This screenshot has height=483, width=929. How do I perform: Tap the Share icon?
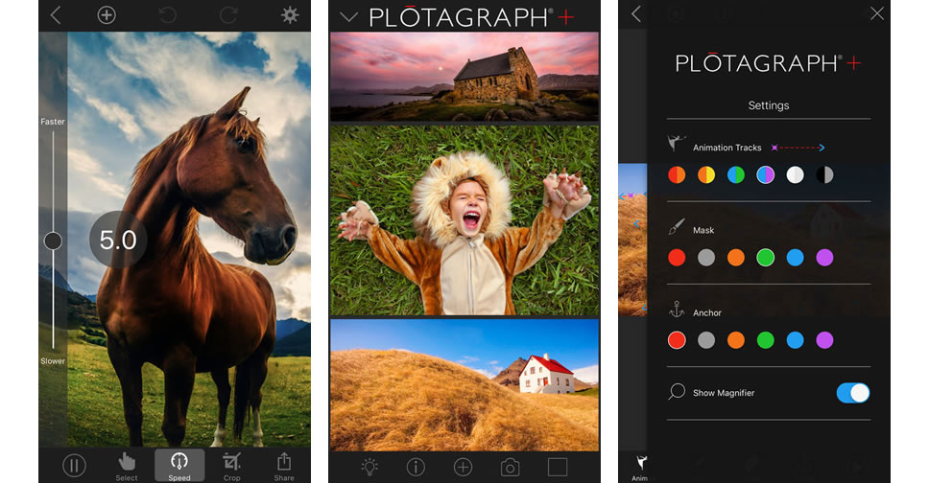(x=284, y=466)
